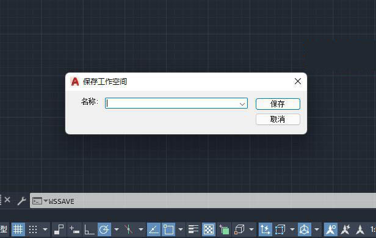376x238 pixels.
Task: Open object snap settings dropdown
Action: pos(181,229)
